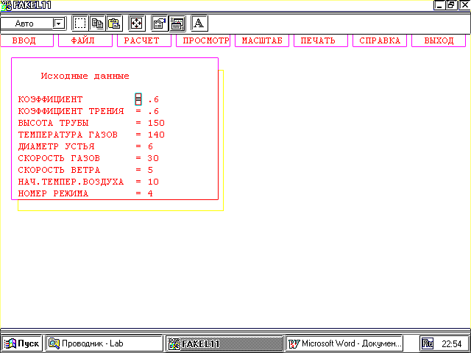
Task: Open the Пуск start button
Action: coord(22,343)
